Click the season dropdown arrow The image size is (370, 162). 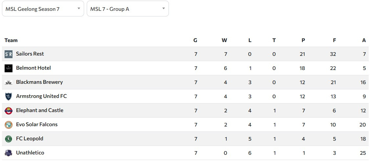tap(79, 9)
